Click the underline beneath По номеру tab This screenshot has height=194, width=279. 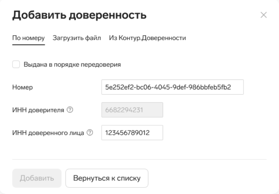coord(29,45)
